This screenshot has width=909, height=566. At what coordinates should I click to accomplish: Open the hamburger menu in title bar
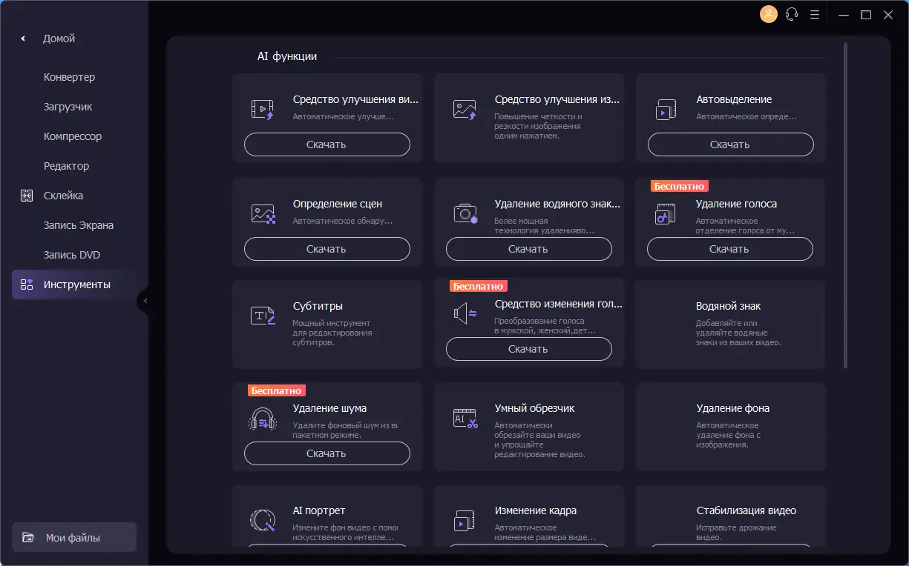[815, 14]
